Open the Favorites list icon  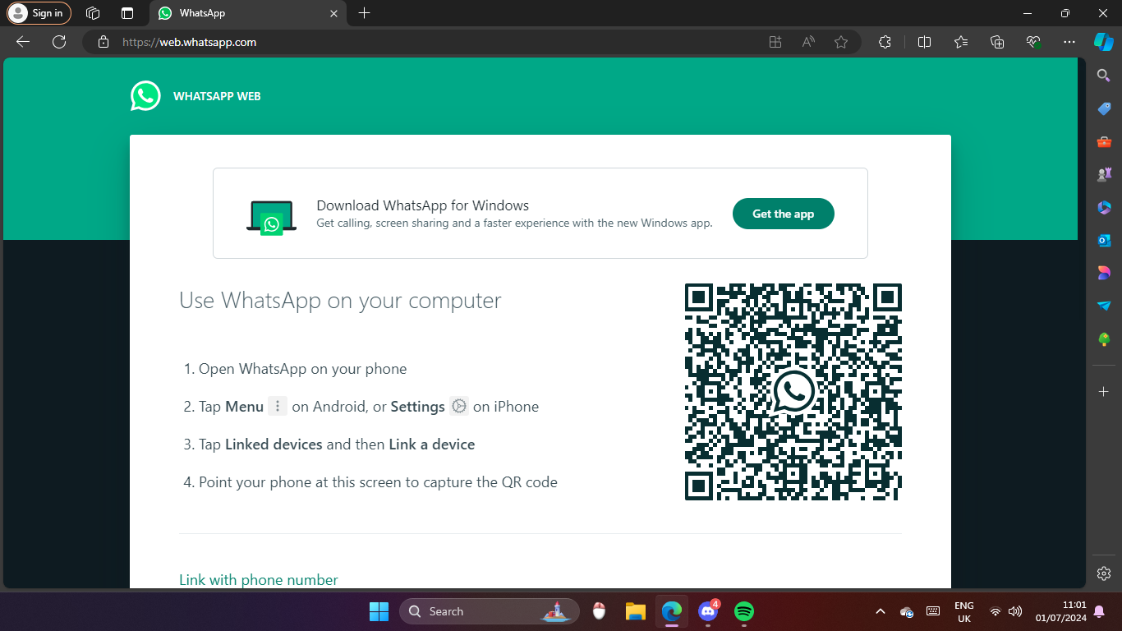coord(961,42)
